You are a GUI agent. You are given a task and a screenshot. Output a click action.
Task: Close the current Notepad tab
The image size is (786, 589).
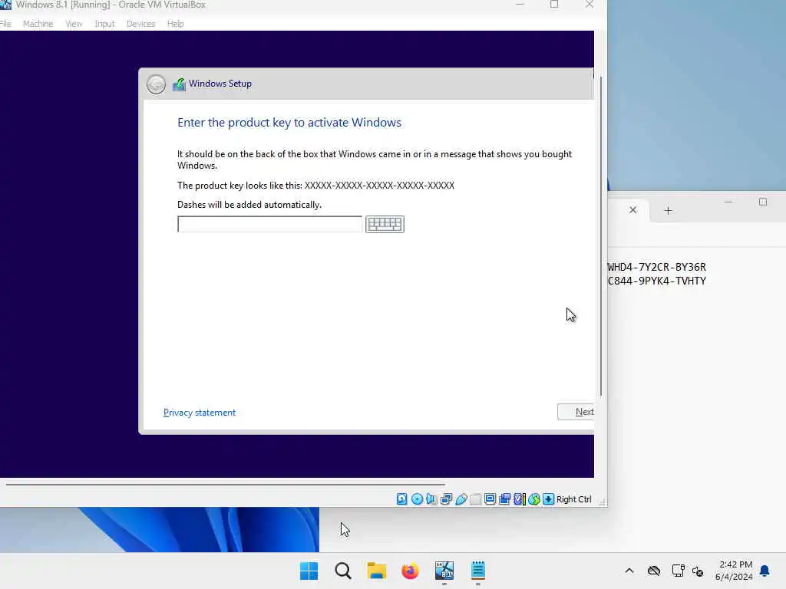click(633, 210)
